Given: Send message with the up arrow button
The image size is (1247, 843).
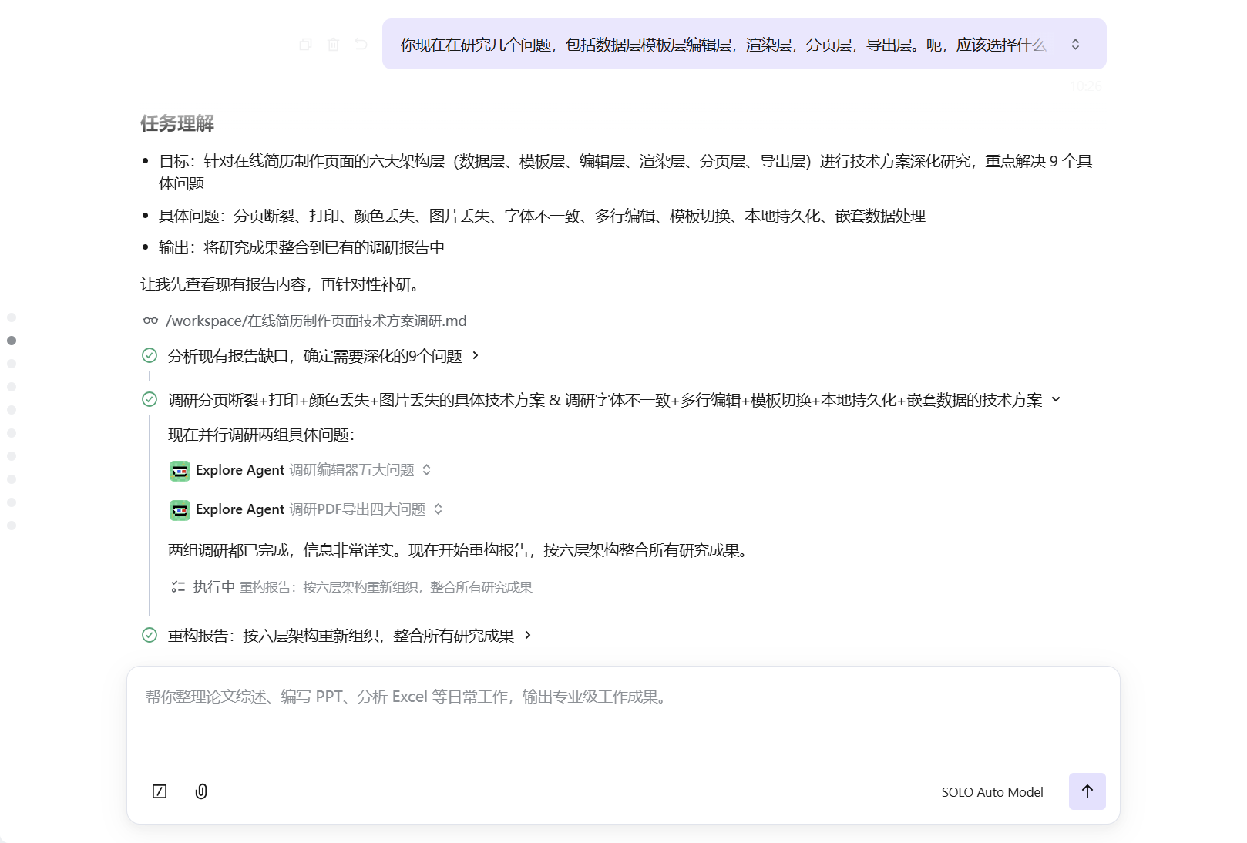Looking at the screenshot, I should [1087, 791].
